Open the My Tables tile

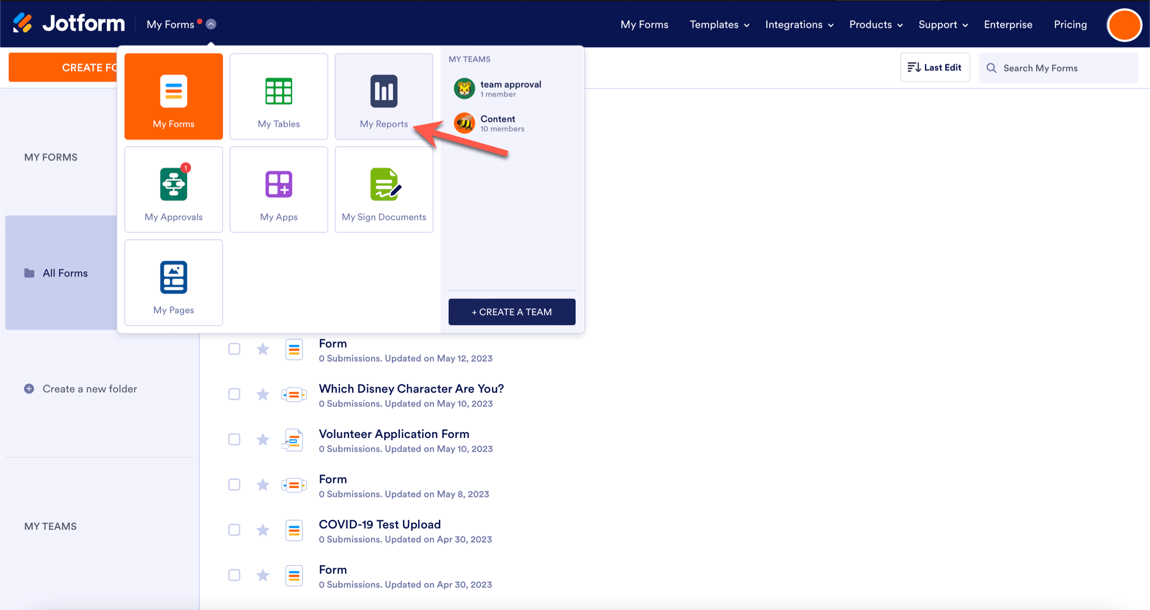coord(279,97)
